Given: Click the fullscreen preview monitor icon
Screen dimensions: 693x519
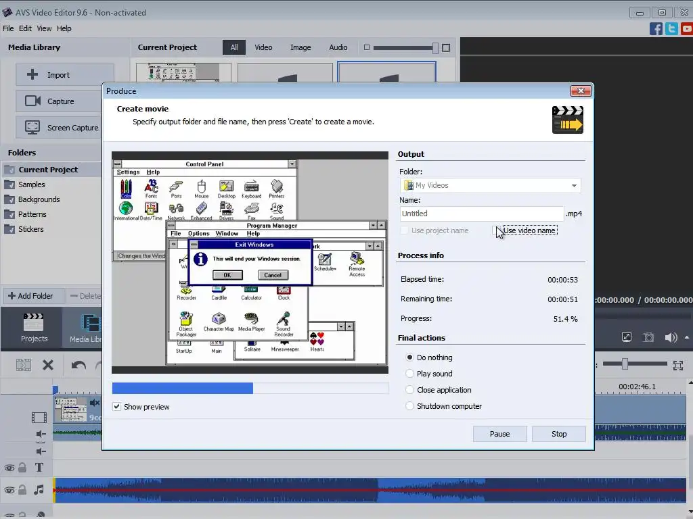Looking at the screenshot, I should [626, 338].
